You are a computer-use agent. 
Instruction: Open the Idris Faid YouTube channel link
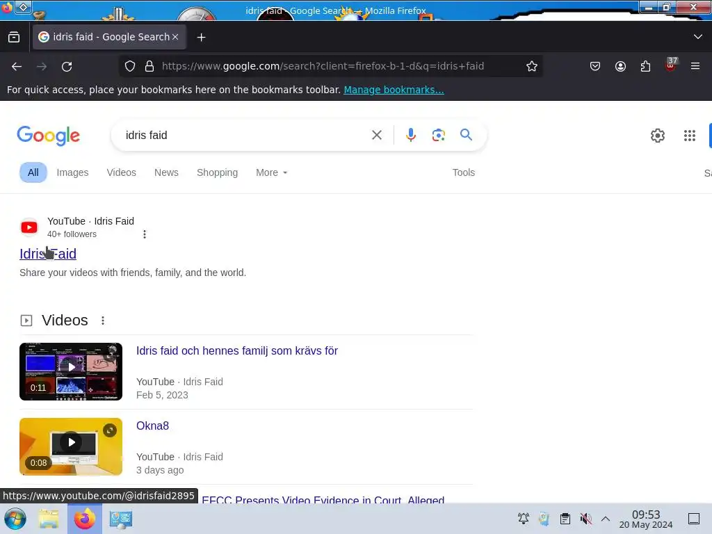click(48, 254)
